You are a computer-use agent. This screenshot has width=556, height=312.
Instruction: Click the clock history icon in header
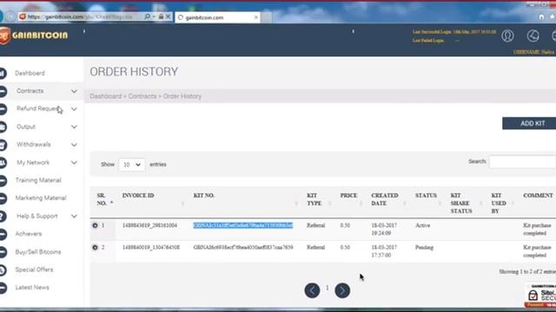[533, 36]
